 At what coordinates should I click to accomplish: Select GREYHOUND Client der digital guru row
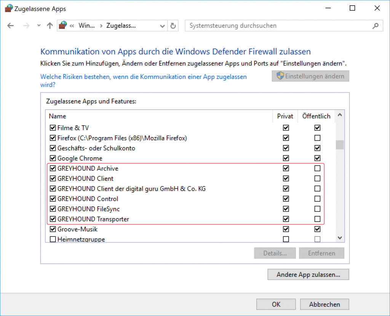click(x=131, y=189)
